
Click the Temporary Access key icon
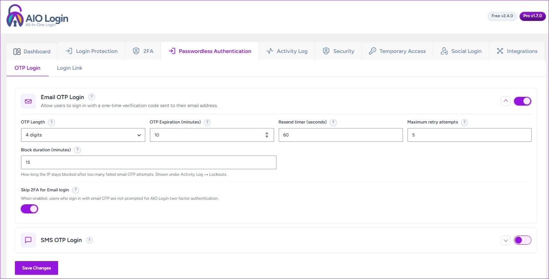pyautogui.click(x=372, y=51)
